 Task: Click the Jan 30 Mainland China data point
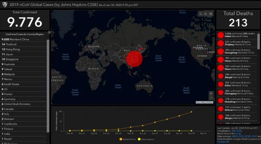pos(191,112)
